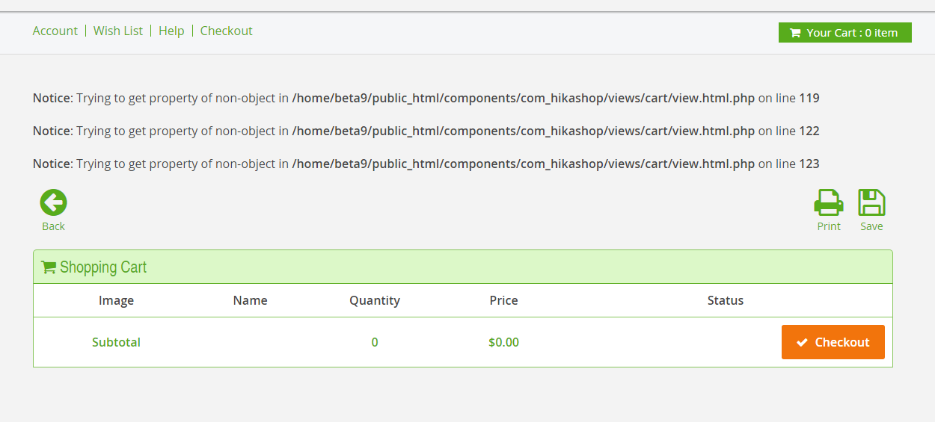Click the Price column header
The height and width of the screenshot is (422, 935).
tap(503, 300)
